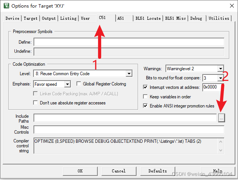Click the control string scroll up arrow

pyautogui.click(x=221, y=142)
